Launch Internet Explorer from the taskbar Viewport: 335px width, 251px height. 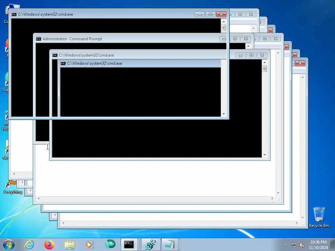click(x=29, y=244)
